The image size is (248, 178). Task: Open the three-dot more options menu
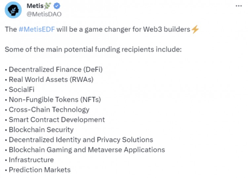(x=239, y=6)
